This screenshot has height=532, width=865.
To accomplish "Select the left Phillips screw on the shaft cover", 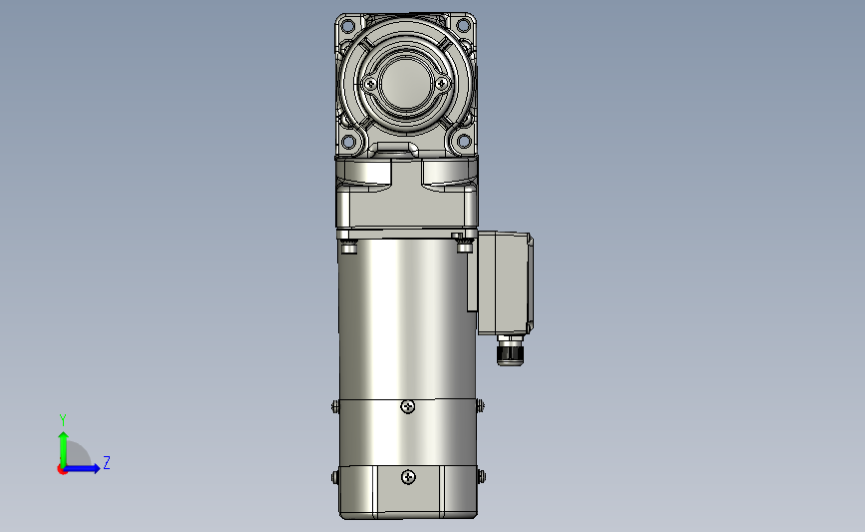I will point(371,84).
